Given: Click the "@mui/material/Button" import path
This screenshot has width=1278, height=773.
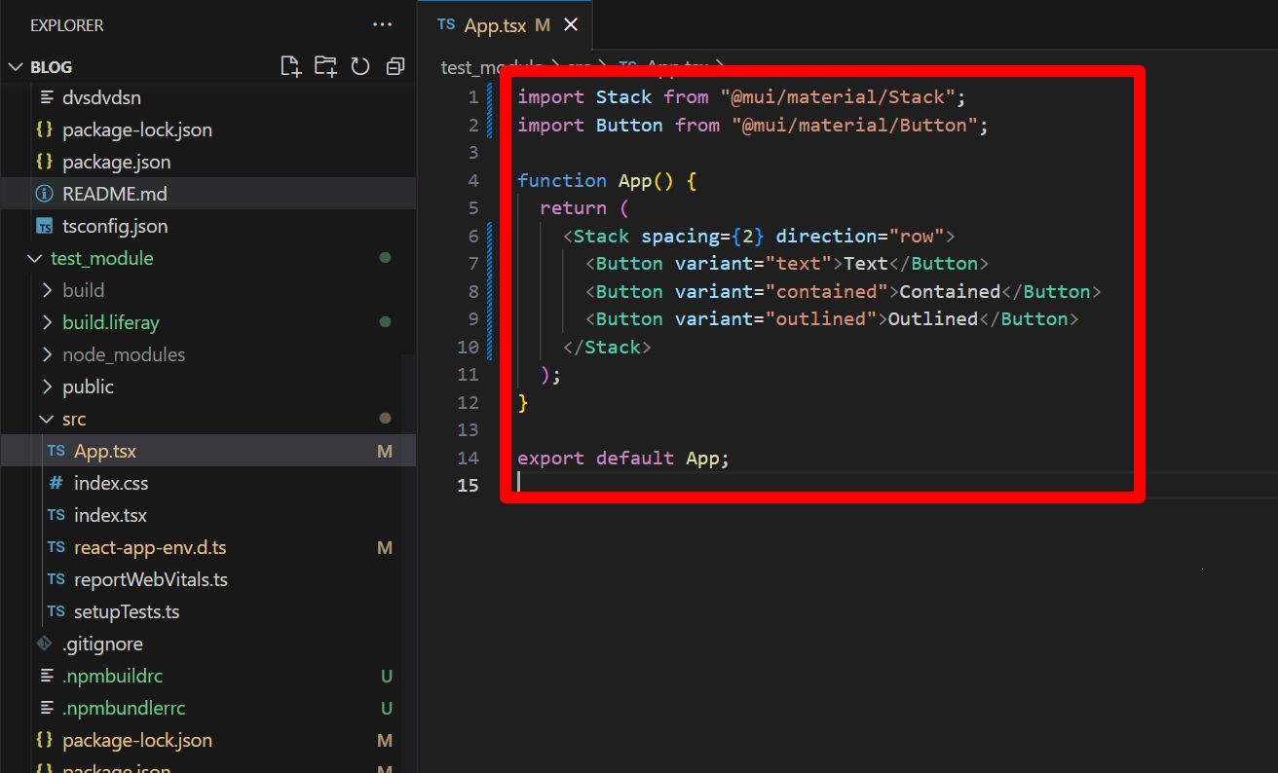Looking at the screenshot, I should tap(855, 125).
